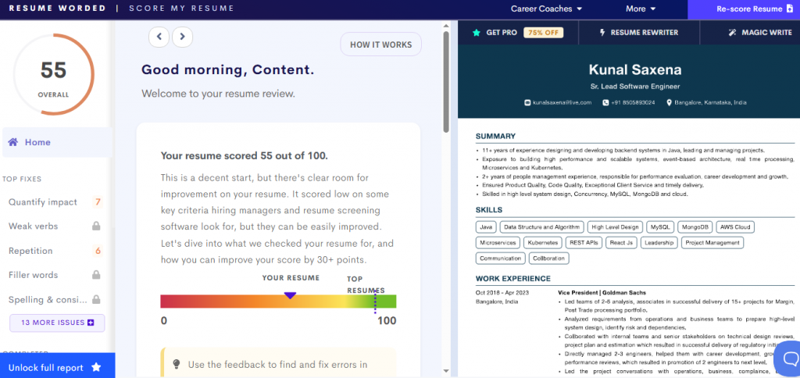Click the lightning icon for Resume Rewriter
This screenshot has height=378, width=800.
(602, 33)
